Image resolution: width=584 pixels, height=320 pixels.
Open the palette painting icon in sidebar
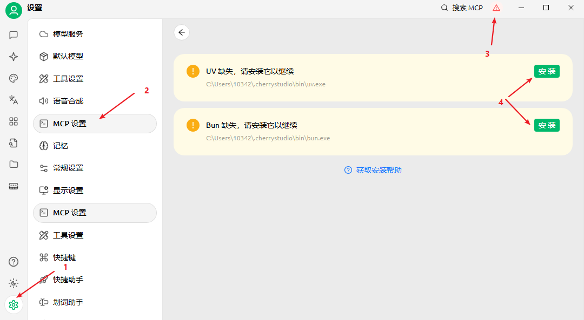coord(14,78)
